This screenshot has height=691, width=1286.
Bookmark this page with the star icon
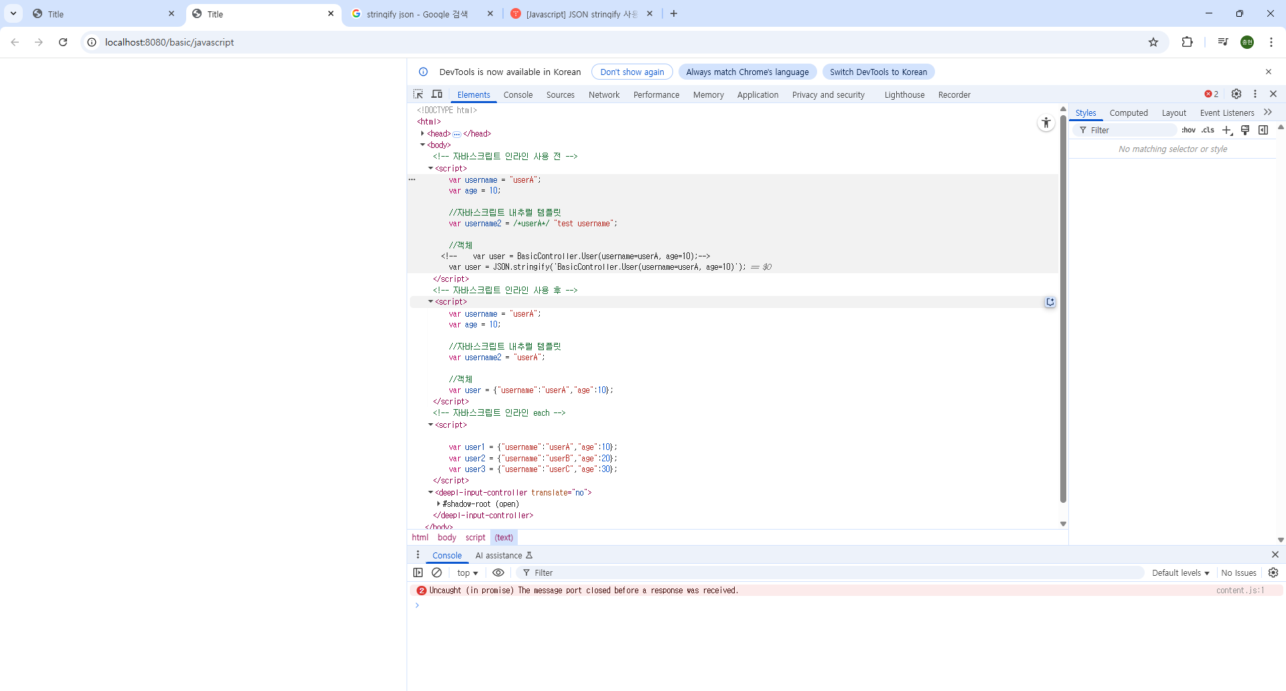click(x=1153, y=42)
